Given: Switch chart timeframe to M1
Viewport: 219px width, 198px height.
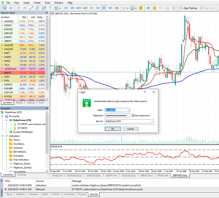Looking at the screenshot, I should coord(66,8).
